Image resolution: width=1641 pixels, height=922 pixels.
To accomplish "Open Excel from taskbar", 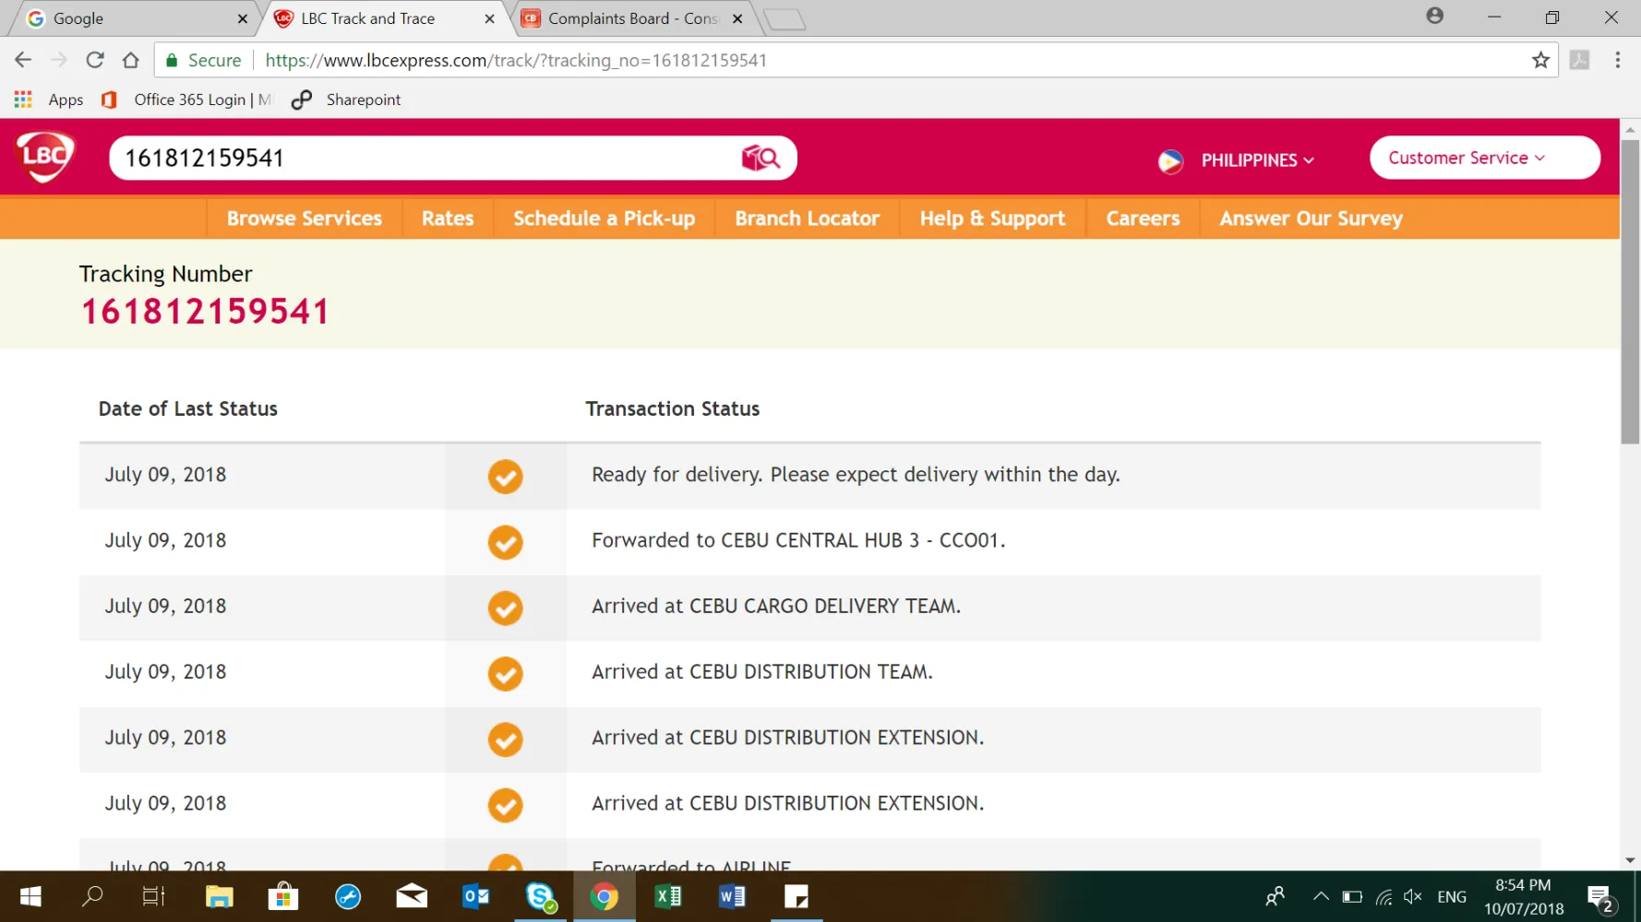I will [668, 896].
